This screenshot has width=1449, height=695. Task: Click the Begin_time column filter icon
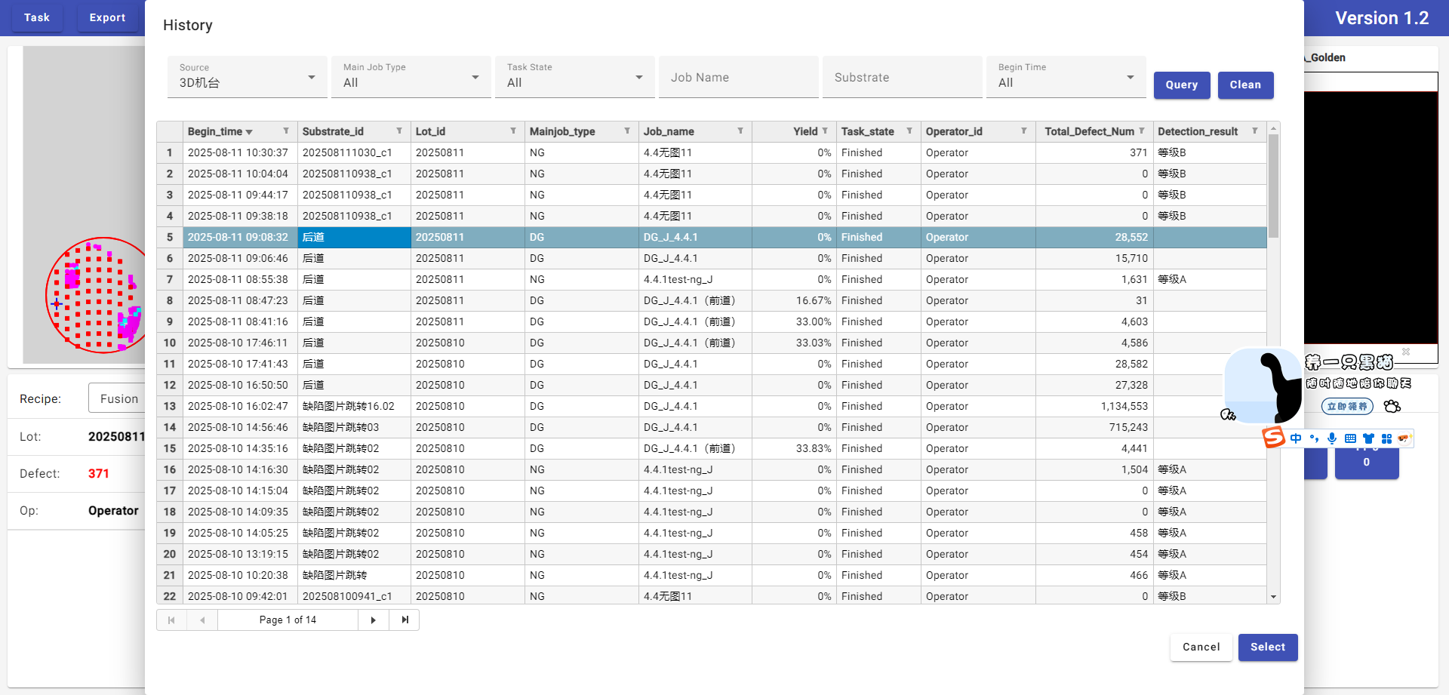pyautogui.click(x=286, y=131)
